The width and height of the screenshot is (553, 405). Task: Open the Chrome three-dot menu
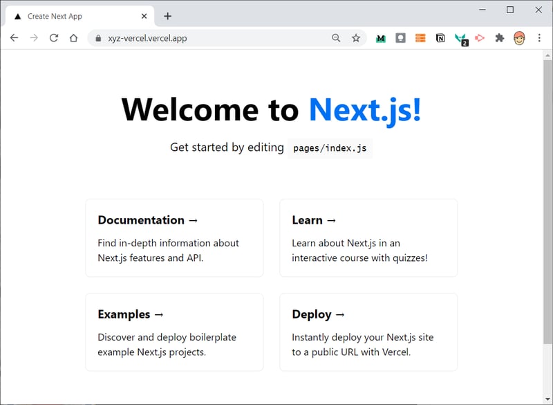click(539, 38)
